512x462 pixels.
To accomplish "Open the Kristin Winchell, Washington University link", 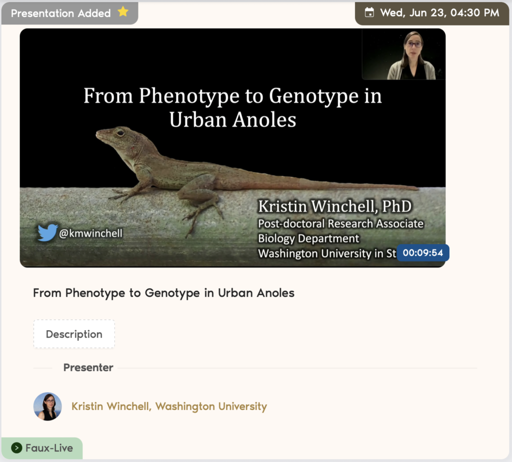I will point(169,407).
